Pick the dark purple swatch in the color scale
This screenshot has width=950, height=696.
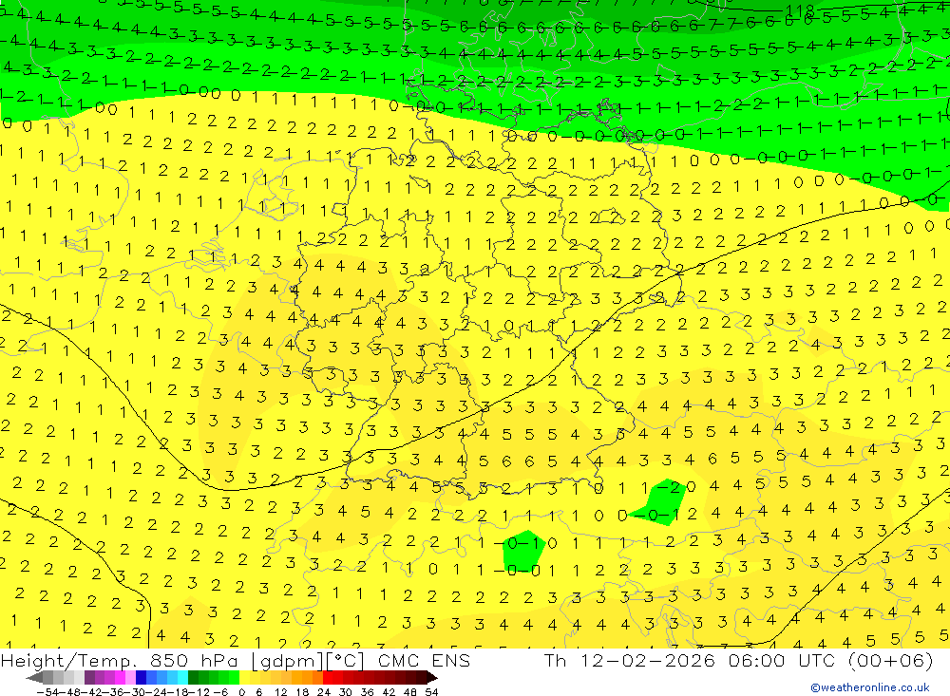click(x=89, y=677)
